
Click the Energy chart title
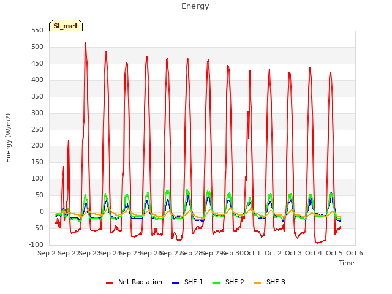point(195,6)
